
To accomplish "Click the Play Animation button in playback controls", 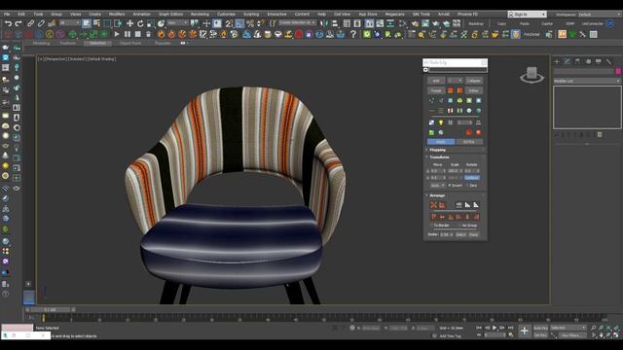I will [x=495, y=328].
